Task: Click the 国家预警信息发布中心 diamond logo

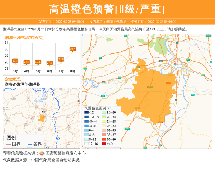Action: pyautogui.click(x=42, y=153)
